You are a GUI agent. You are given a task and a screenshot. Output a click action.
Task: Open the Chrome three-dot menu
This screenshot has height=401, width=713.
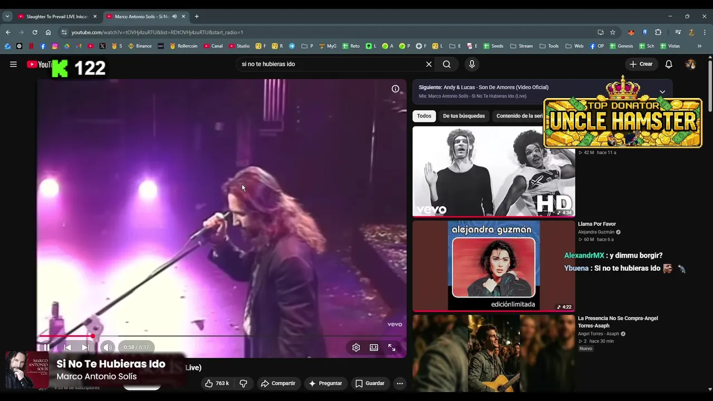point(705,32)
